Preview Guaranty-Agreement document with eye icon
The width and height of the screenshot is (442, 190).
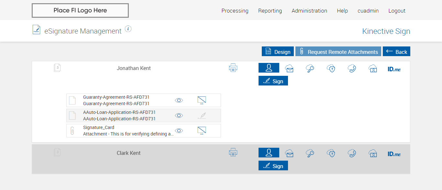click(179, 100)
